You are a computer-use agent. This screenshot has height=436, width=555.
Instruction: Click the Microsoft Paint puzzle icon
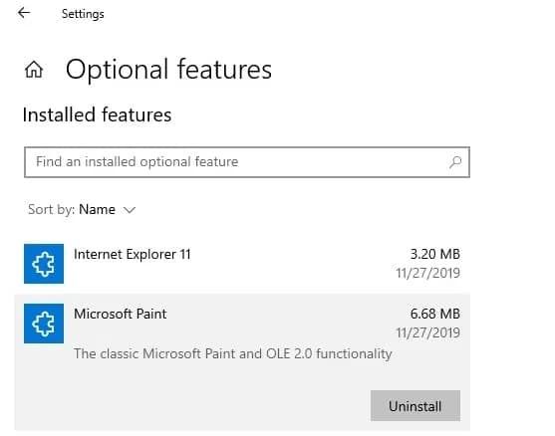pyautogui.click(x=44, y=324)
